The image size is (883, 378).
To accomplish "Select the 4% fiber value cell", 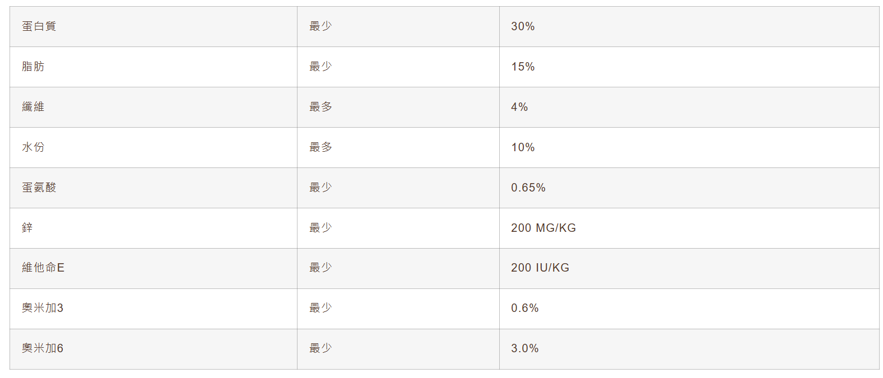I will (519, 107).
